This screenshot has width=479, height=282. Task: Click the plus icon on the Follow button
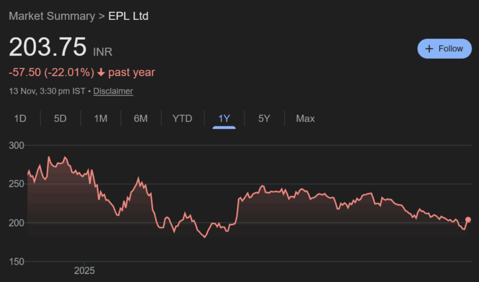(x=429, y=49)
